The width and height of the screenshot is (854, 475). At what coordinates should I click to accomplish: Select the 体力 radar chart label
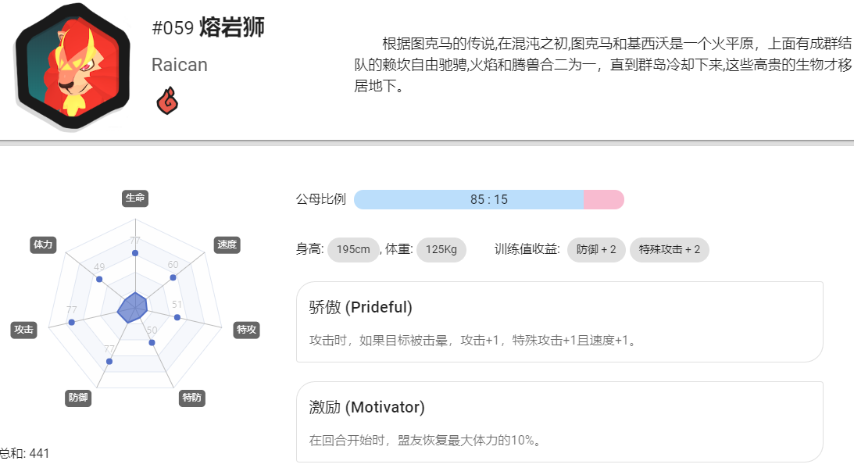(43, 245)
